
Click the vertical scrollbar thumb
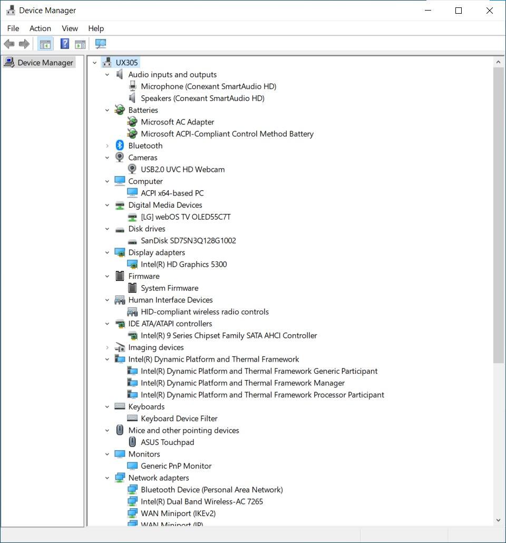click(499, 215)
